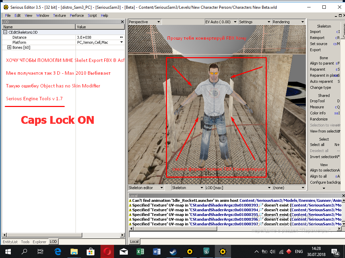The height and width of the screenshot is (258, 345).
Task: Open the Texture menu
Action: click(x=59, y=15)
